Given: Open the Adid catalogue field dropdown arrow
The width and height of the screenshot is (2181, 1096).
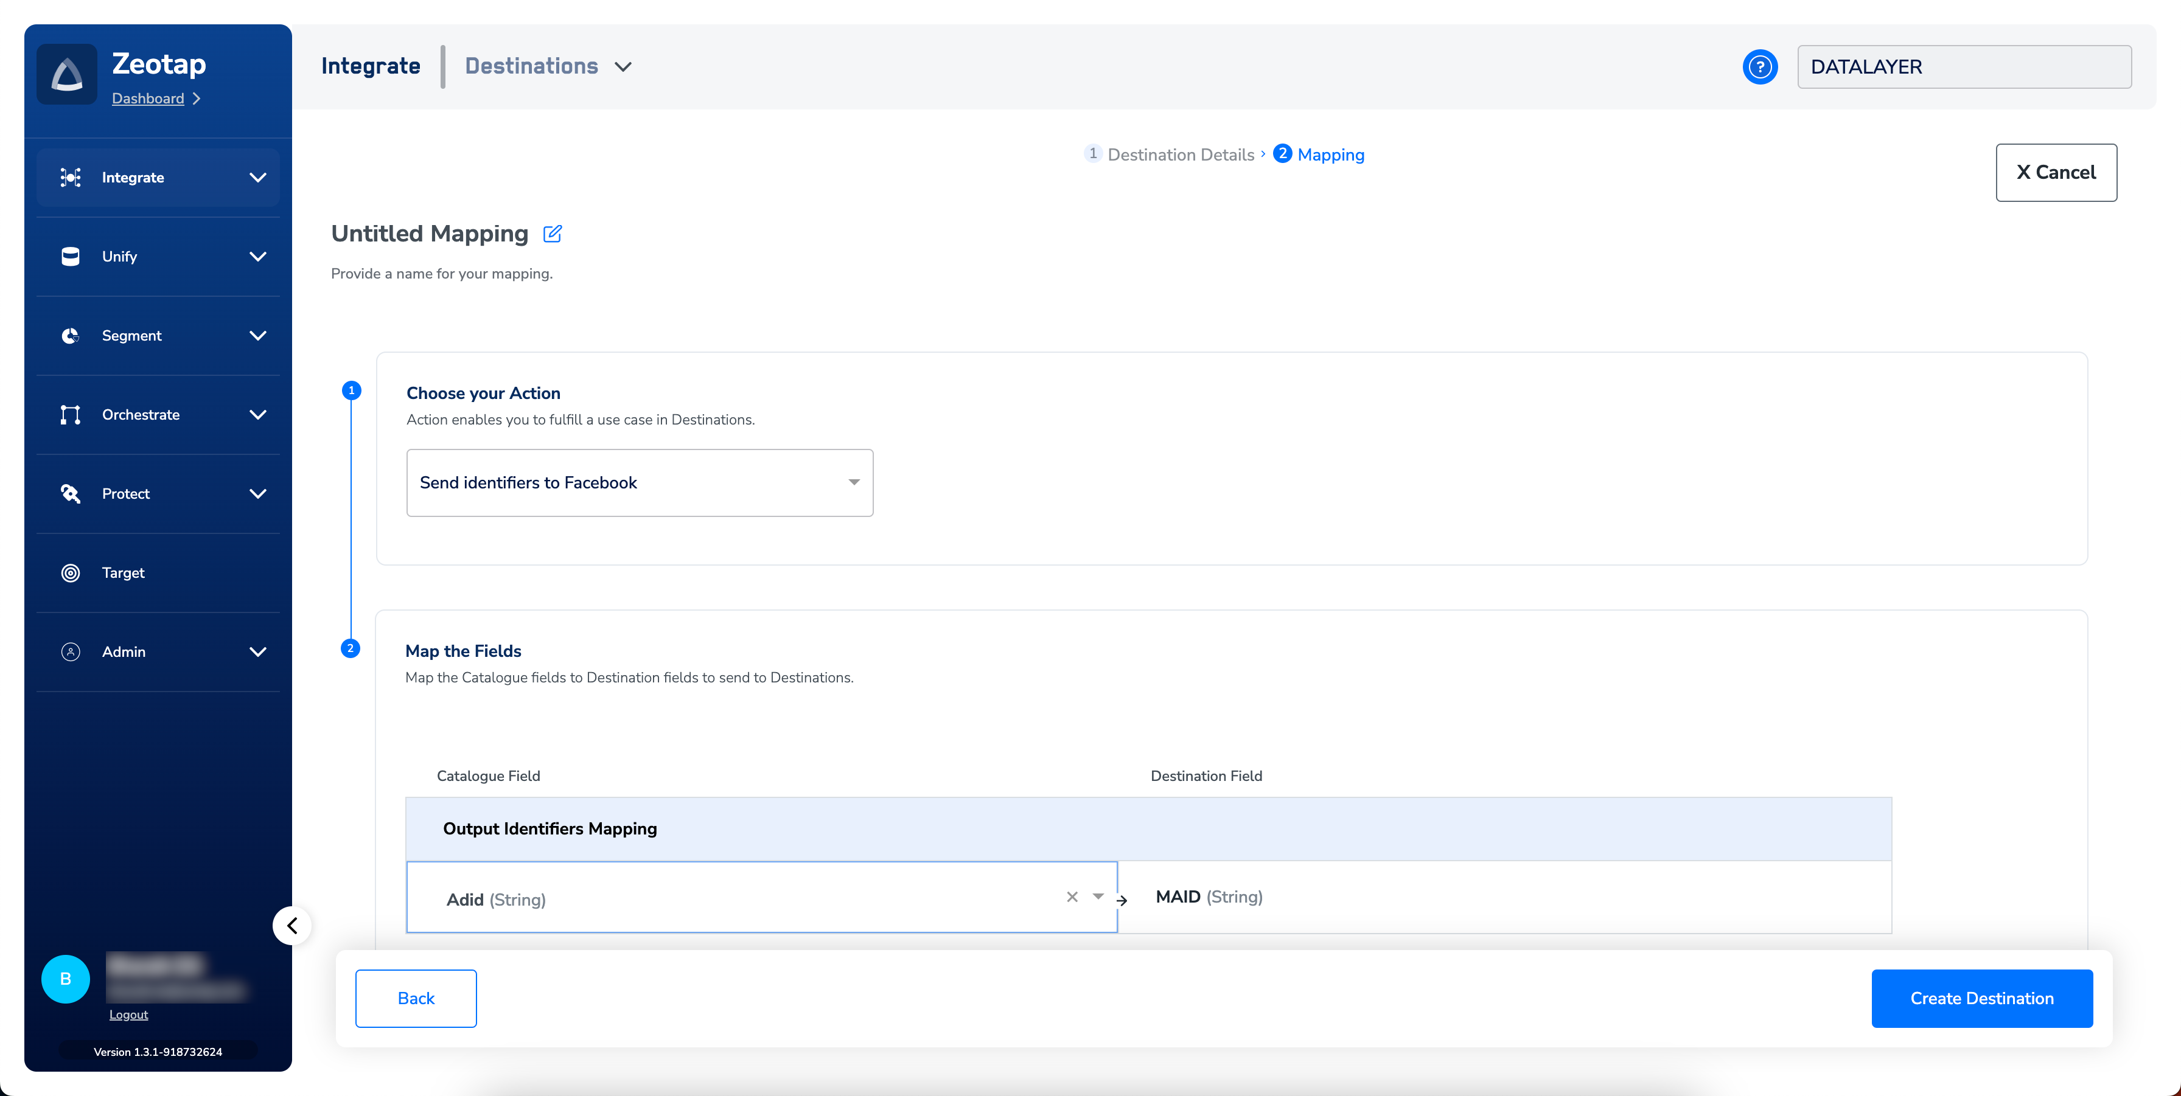Looking at the screenshot, I should coord(1098,897).
